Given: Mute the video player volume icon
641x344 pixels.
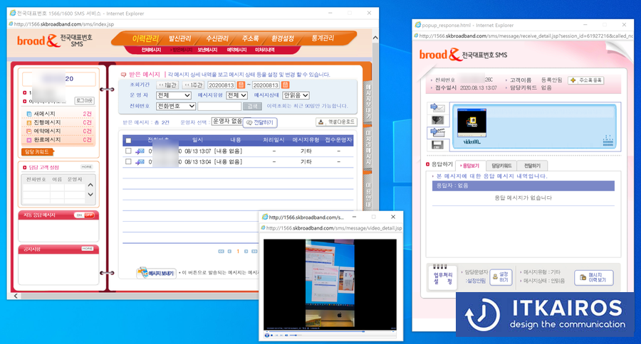Looking at the screenshot, I should (286, 335).
